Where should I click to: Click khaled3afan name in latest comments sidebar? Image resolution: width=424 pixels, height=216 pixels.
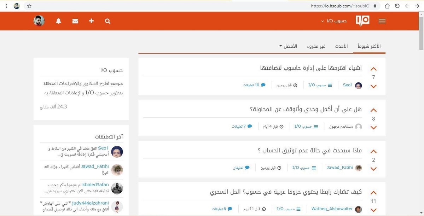[95, 185]
